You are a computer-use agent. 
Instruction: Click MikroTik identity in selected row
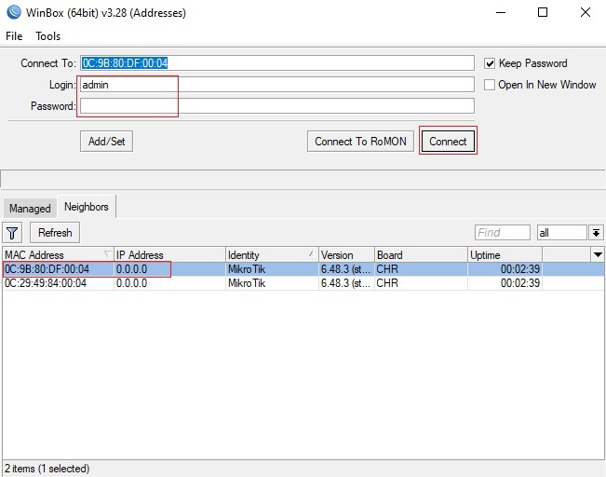click(247, 269)
